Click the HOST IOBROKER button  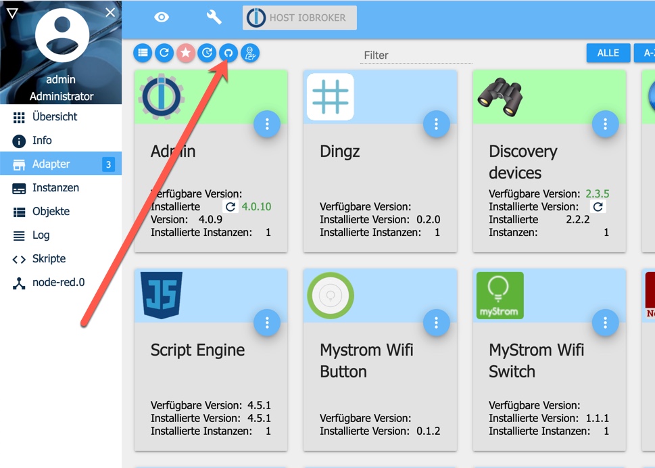pyautogui.click(x=299, y=18)
